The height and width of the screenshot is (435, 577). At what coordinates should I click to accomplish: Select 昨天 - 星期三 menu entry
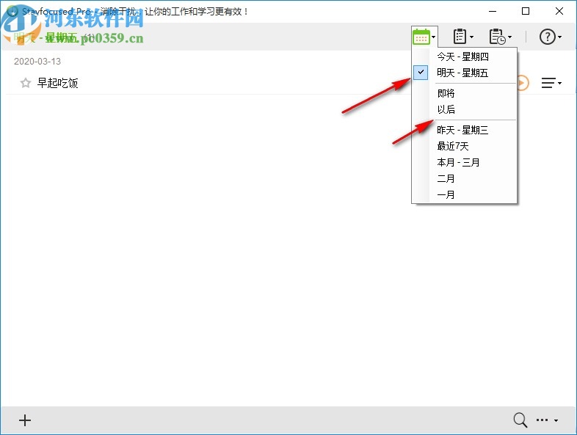464,130
